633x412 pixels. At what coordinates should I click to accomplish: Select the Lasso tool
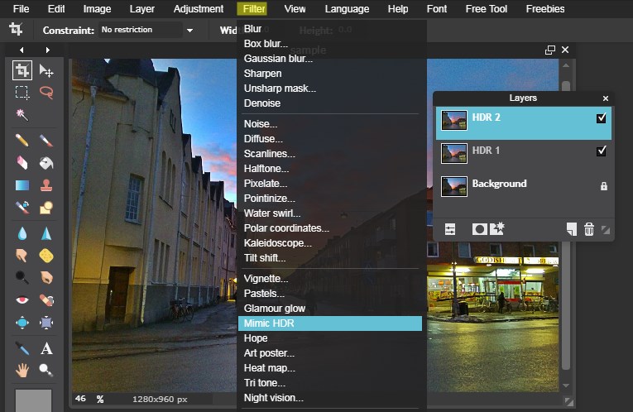[46, 93]
